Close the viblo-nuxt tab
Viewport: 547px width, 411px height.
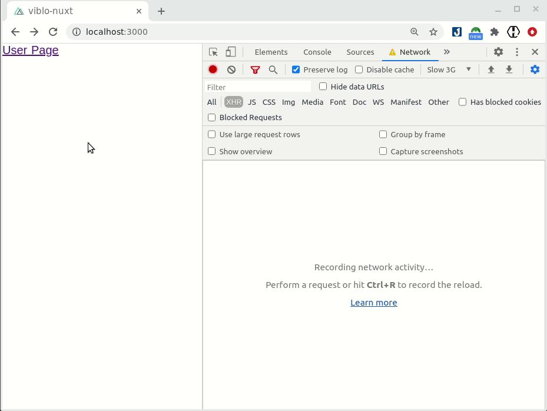click(139, 11)
